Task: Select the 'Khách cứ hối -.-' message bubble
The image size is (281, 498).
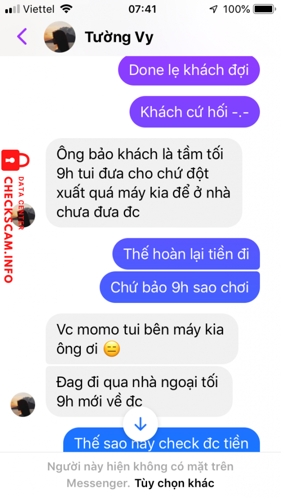Action: (194, 112)
